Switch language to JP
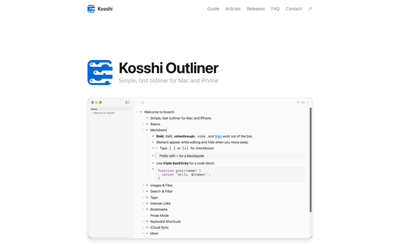 pos(310,9)
